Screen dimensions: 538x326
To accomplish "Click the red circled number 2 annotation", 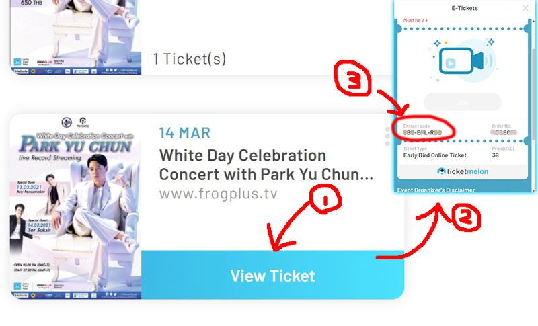I will (466, 217).
